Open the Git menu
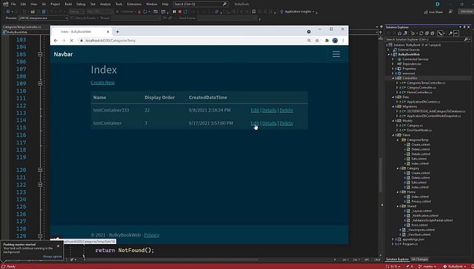Viewport: 474px width, 269px height. click(x=44, y=4)
